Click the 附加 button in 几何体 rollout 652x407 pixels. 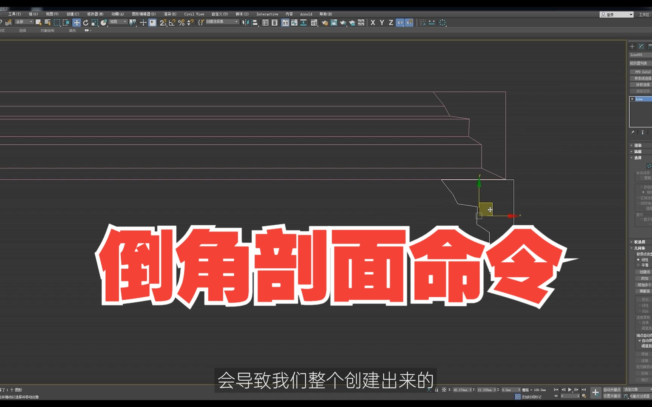[644, 278]
